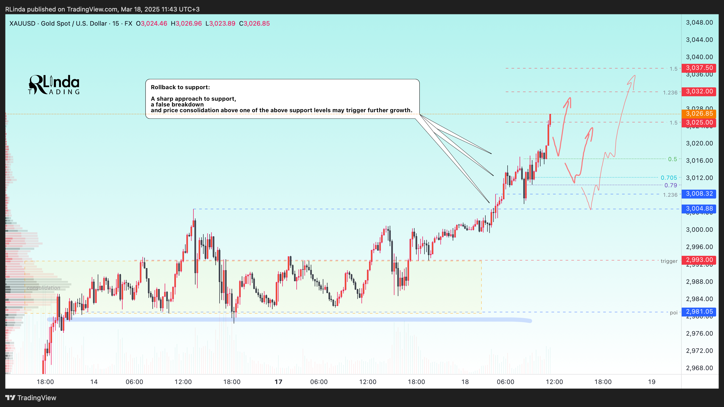
Task: Click the 3,016.00 price axis tick
Action: point(699,161)
